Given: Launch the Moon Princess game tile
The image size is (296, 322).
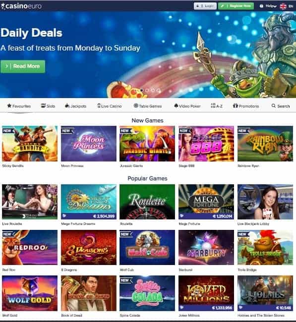Looking at the screenshot, I should (x=89, y=144).
